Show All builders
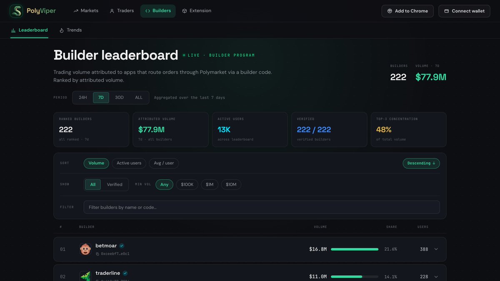Viewport: 500px width, 281px height. 93,184
